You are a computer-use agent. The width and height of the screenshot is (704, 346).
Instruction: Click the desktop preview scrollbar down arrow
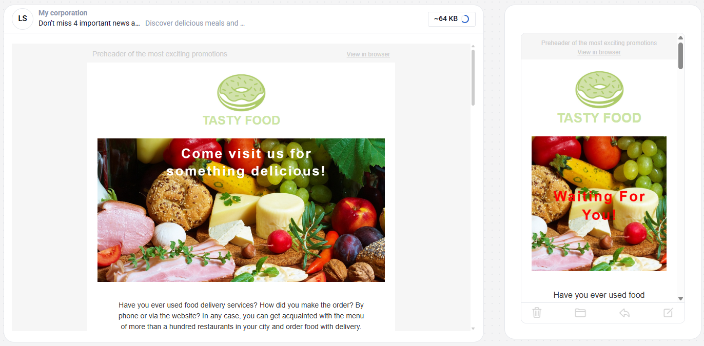tap(473, 329)
